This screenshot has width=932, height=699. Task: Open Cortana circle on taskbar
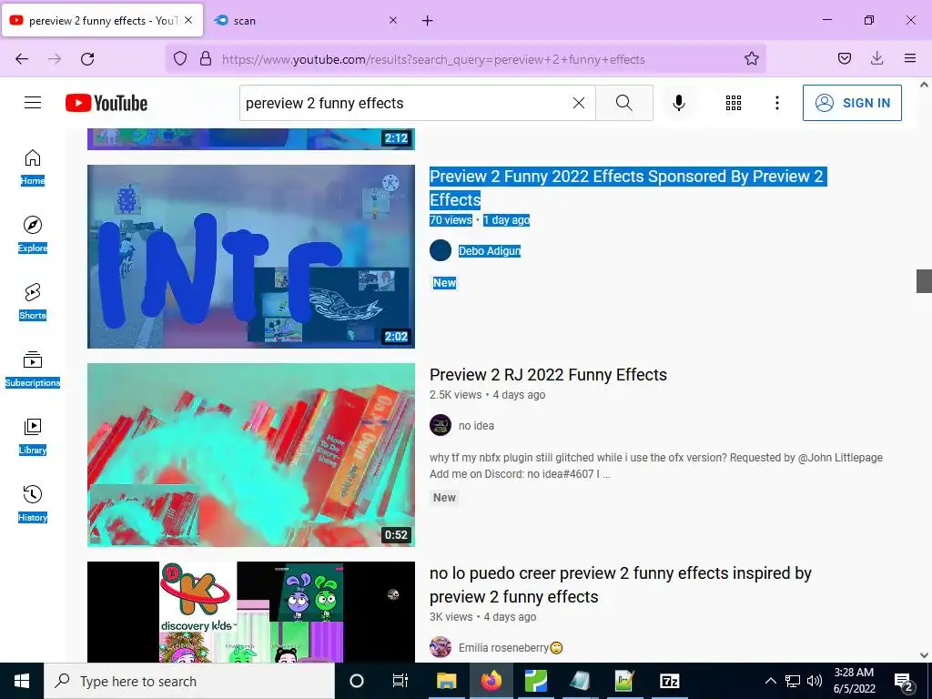357,681
